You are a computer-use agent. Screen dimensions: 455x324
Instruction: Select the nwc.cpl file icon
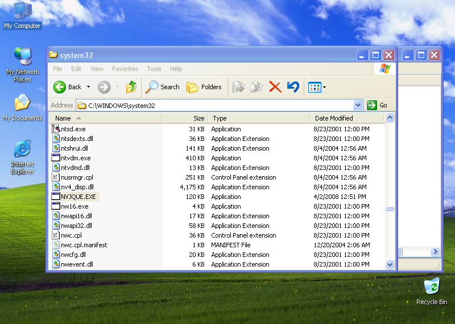(x=55, y=235)
